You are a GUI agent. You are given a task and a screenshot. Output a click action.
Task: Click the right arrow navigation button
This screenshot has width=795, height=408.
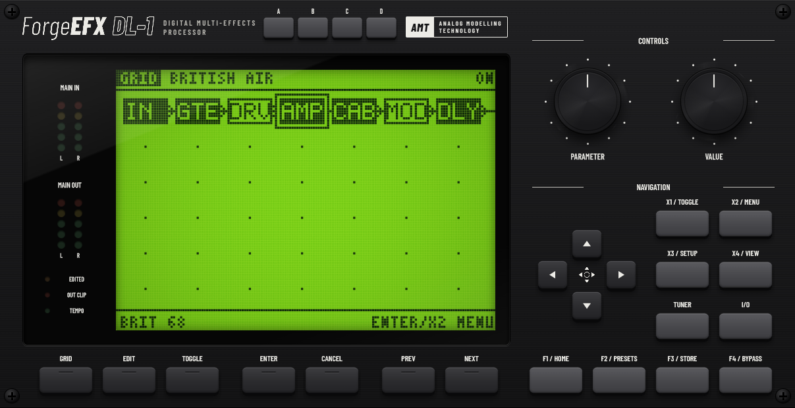click(621, 274)
